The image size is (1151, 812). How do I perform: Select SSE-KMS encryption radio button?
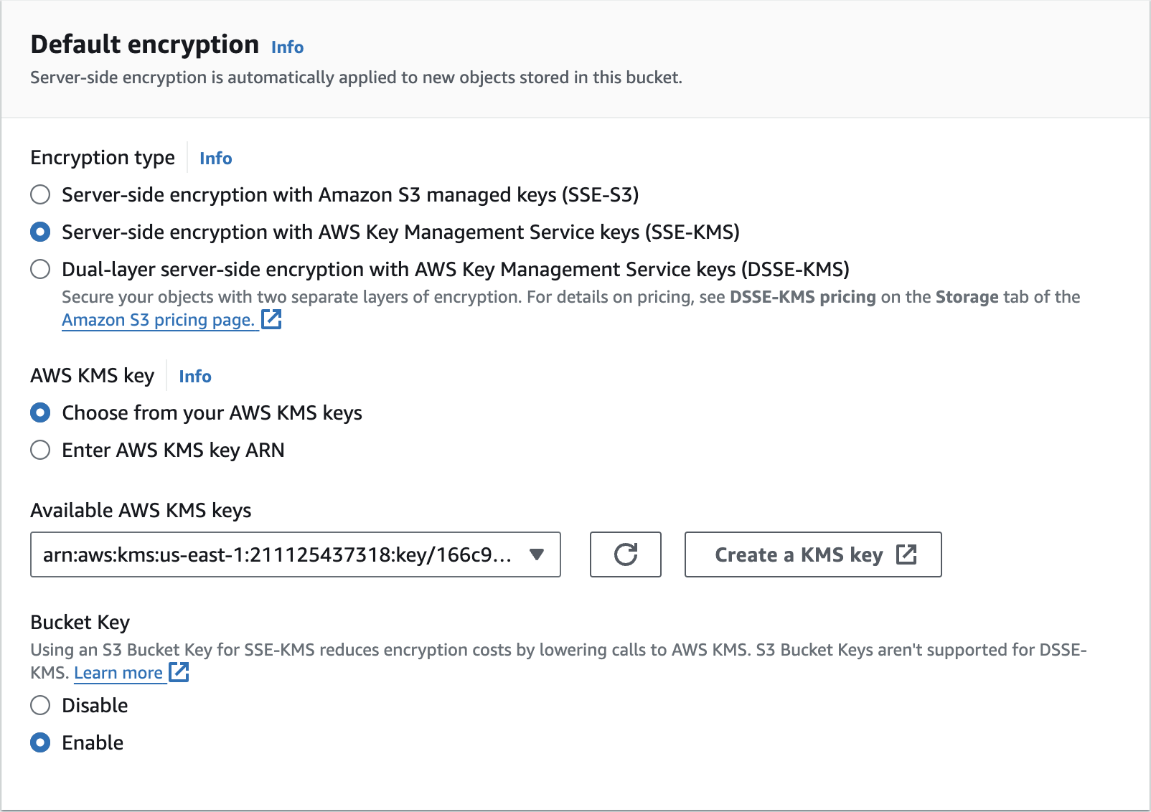[40, 232]
